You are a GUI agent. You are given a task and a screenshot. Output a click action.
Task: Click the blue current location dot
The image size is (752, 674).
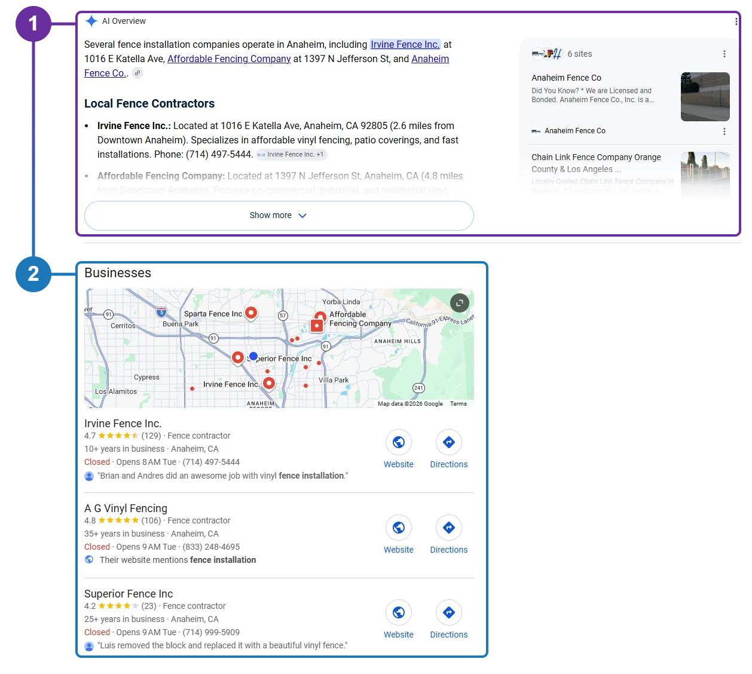(253, 356)
